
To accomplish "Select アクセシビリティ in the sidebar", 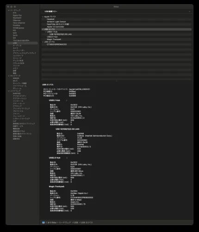I will (x=20, y=96).
